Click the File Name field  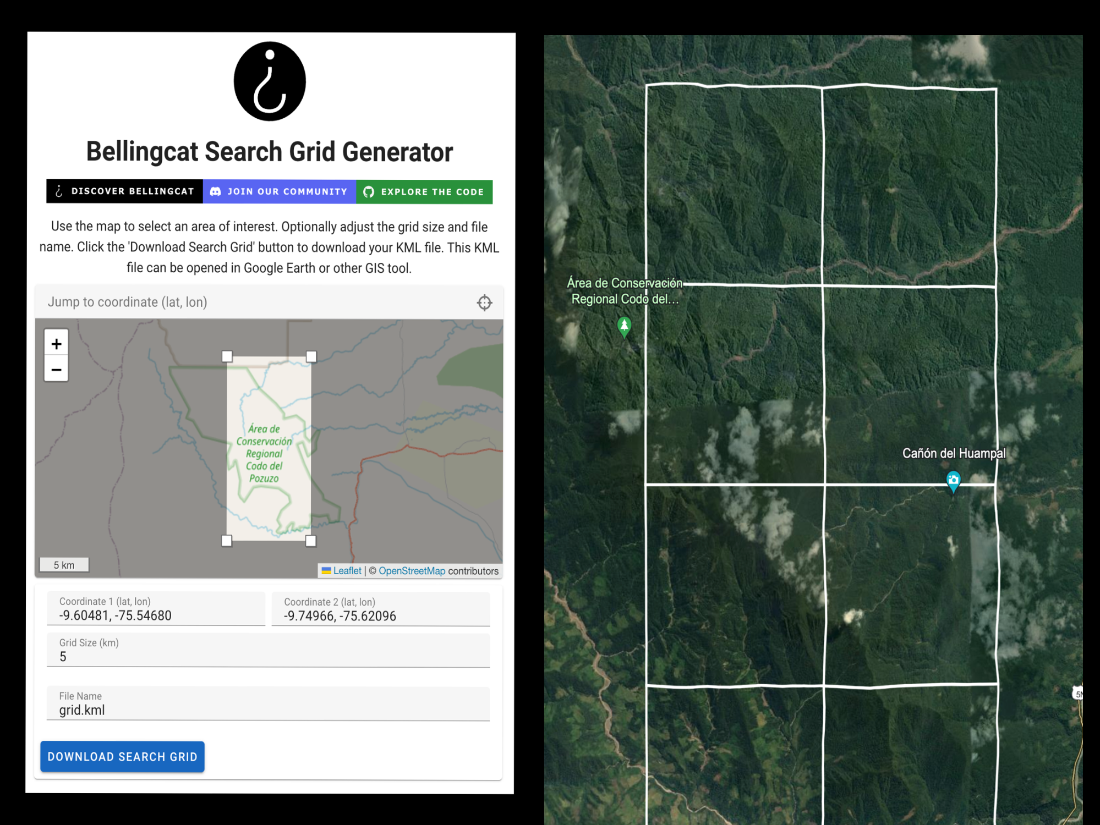268,703
